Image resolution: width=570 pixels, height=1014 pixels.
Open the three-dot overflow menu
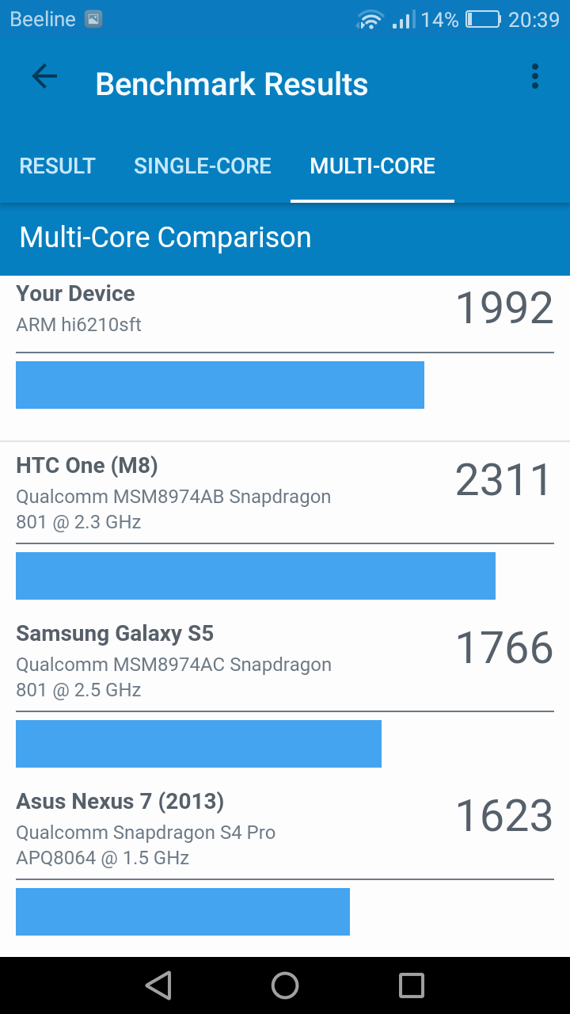point(535,76)
